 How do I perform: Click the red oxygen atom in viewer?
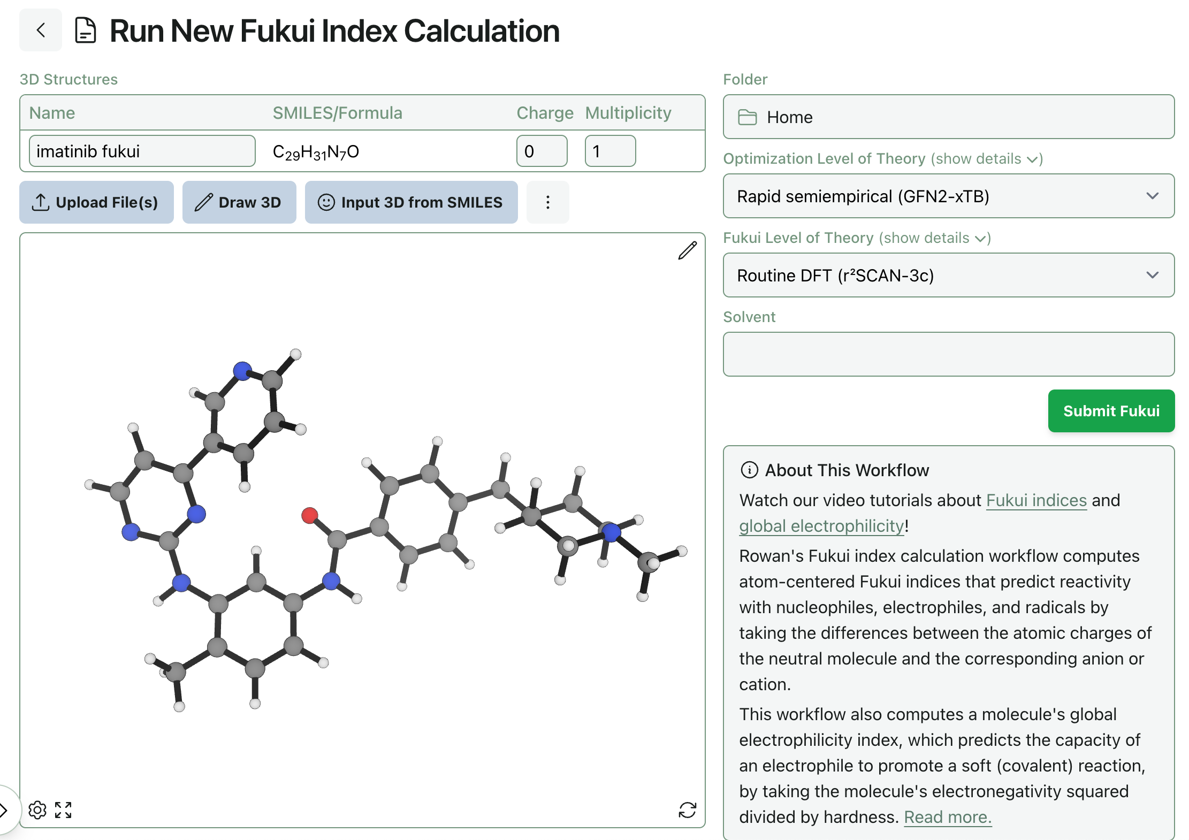[309, 515]
